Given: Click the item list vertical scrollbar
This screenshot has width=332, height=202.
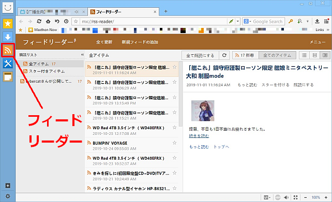Looking at the screenshot, I should click(x=180, y=94).
